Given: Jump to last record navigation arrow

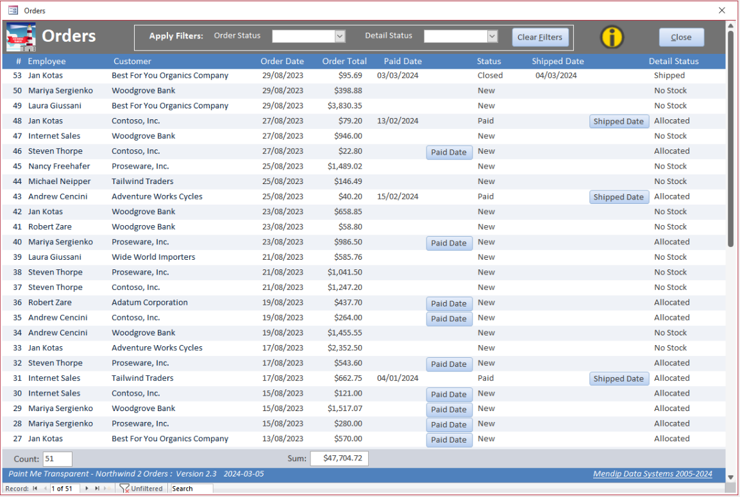Looking at the screenshot, I should point(97,489).
